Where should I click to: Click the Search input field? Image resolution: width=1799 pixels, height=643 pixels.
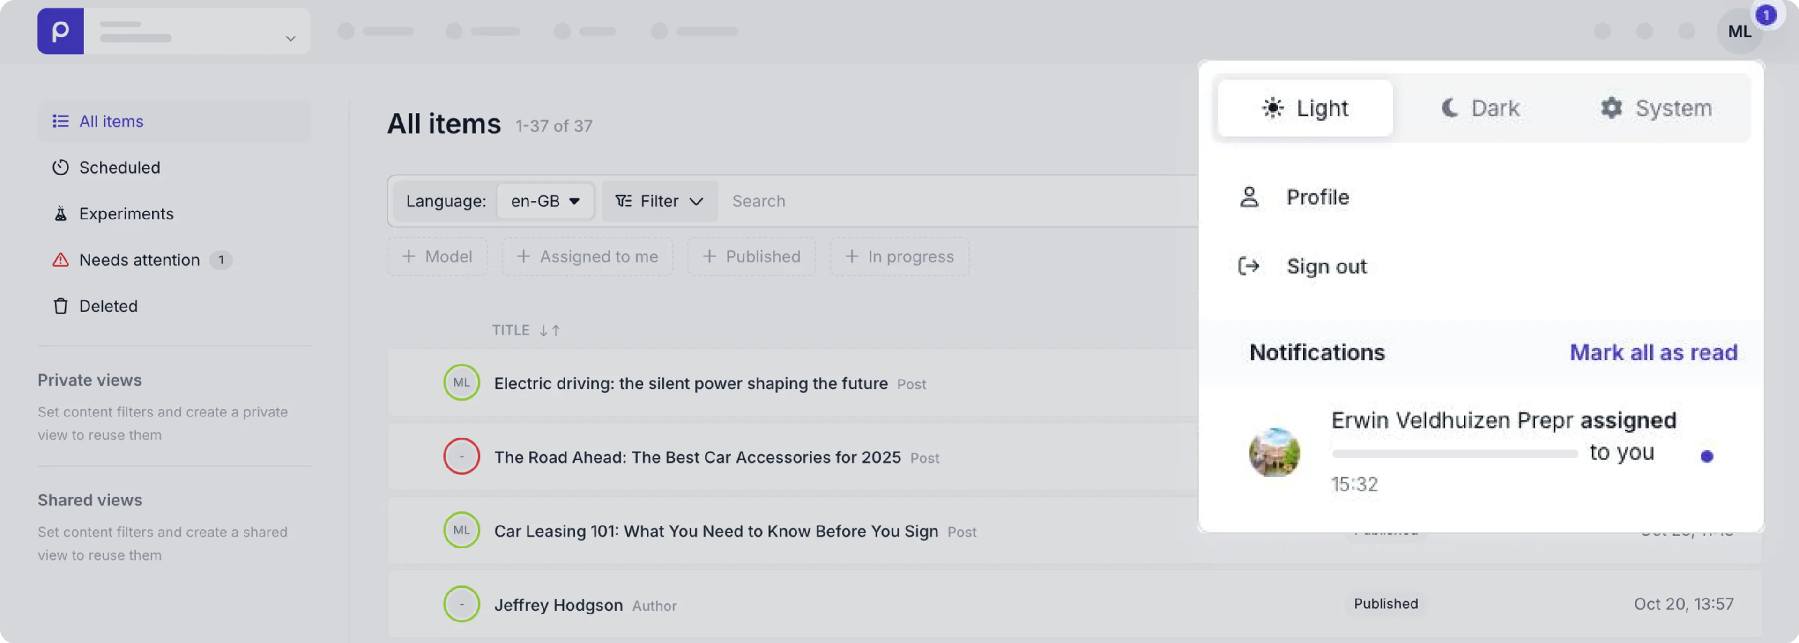coord(838,201)
